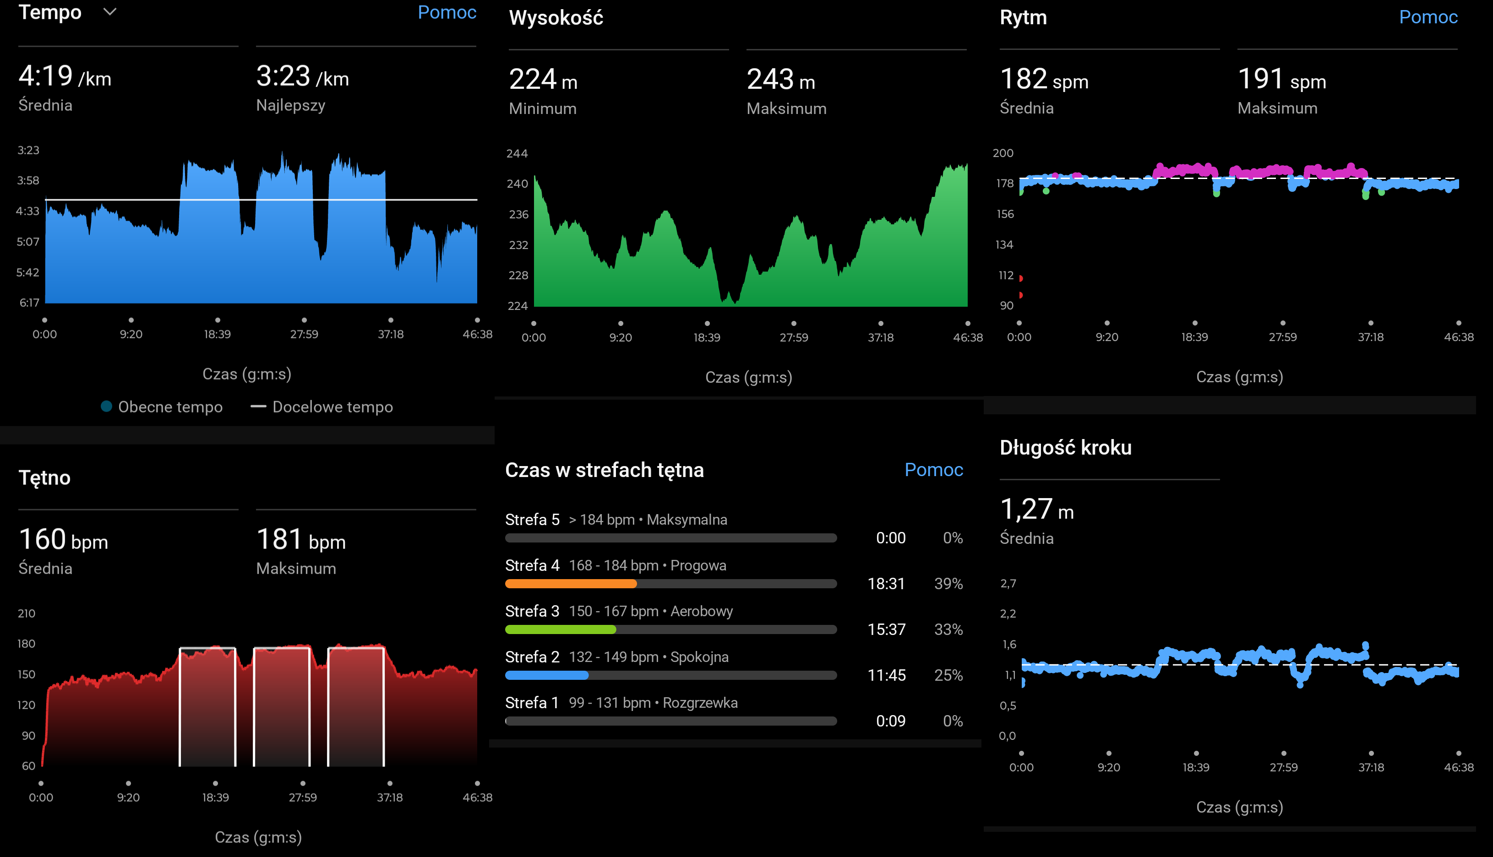
Task: Click the Strefa 5 empty zone bar
Action: pos(670,538)
